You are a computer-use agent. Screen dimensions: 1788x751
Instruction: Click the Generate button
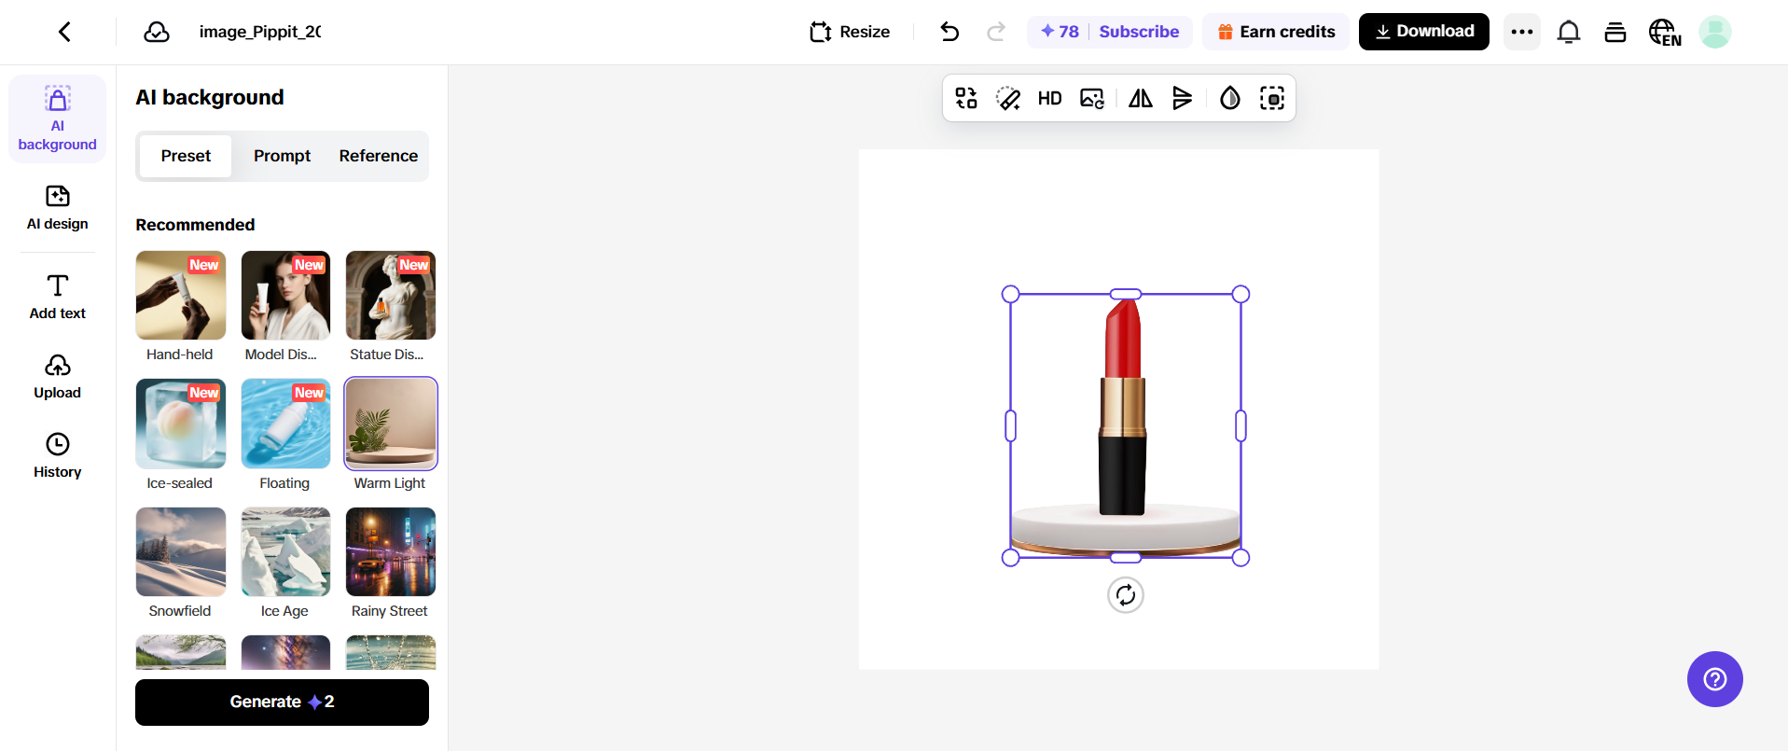282,702
